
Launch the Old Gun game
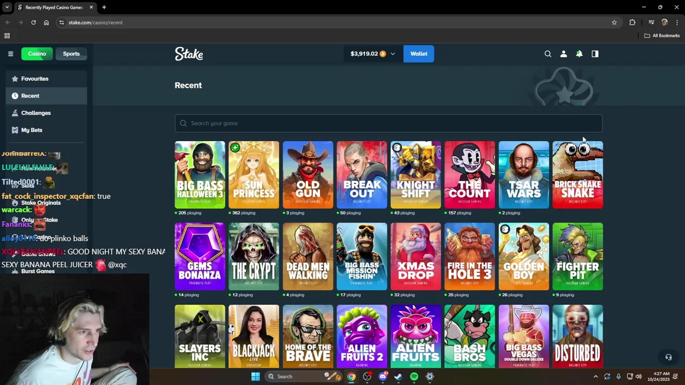point(308,175)
